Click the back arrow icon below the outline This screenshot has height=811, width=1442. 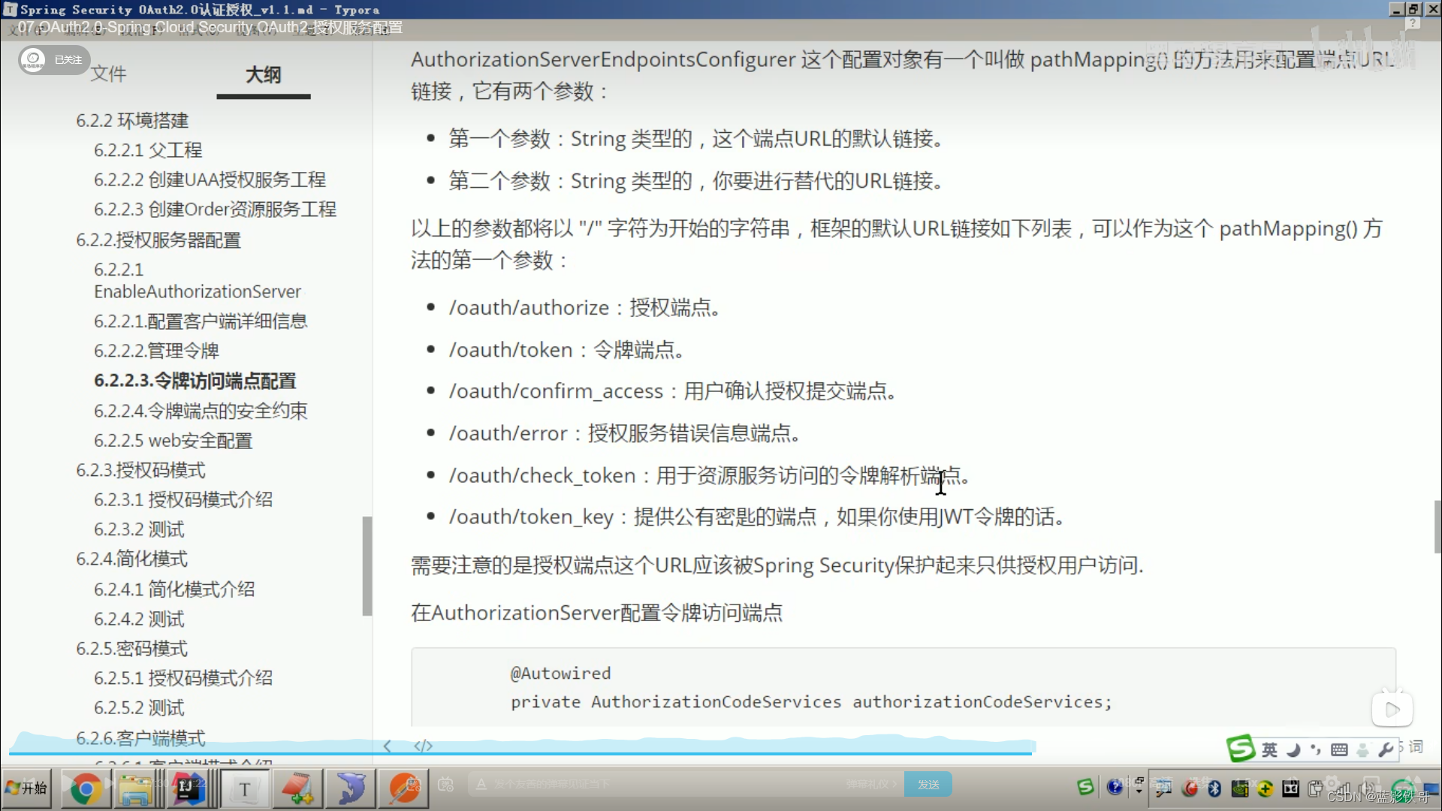click(x=387, y=746)
